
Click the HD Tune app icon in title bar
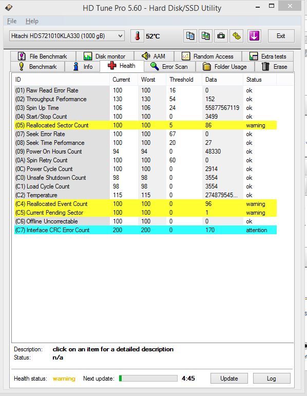tap(9, 7)
